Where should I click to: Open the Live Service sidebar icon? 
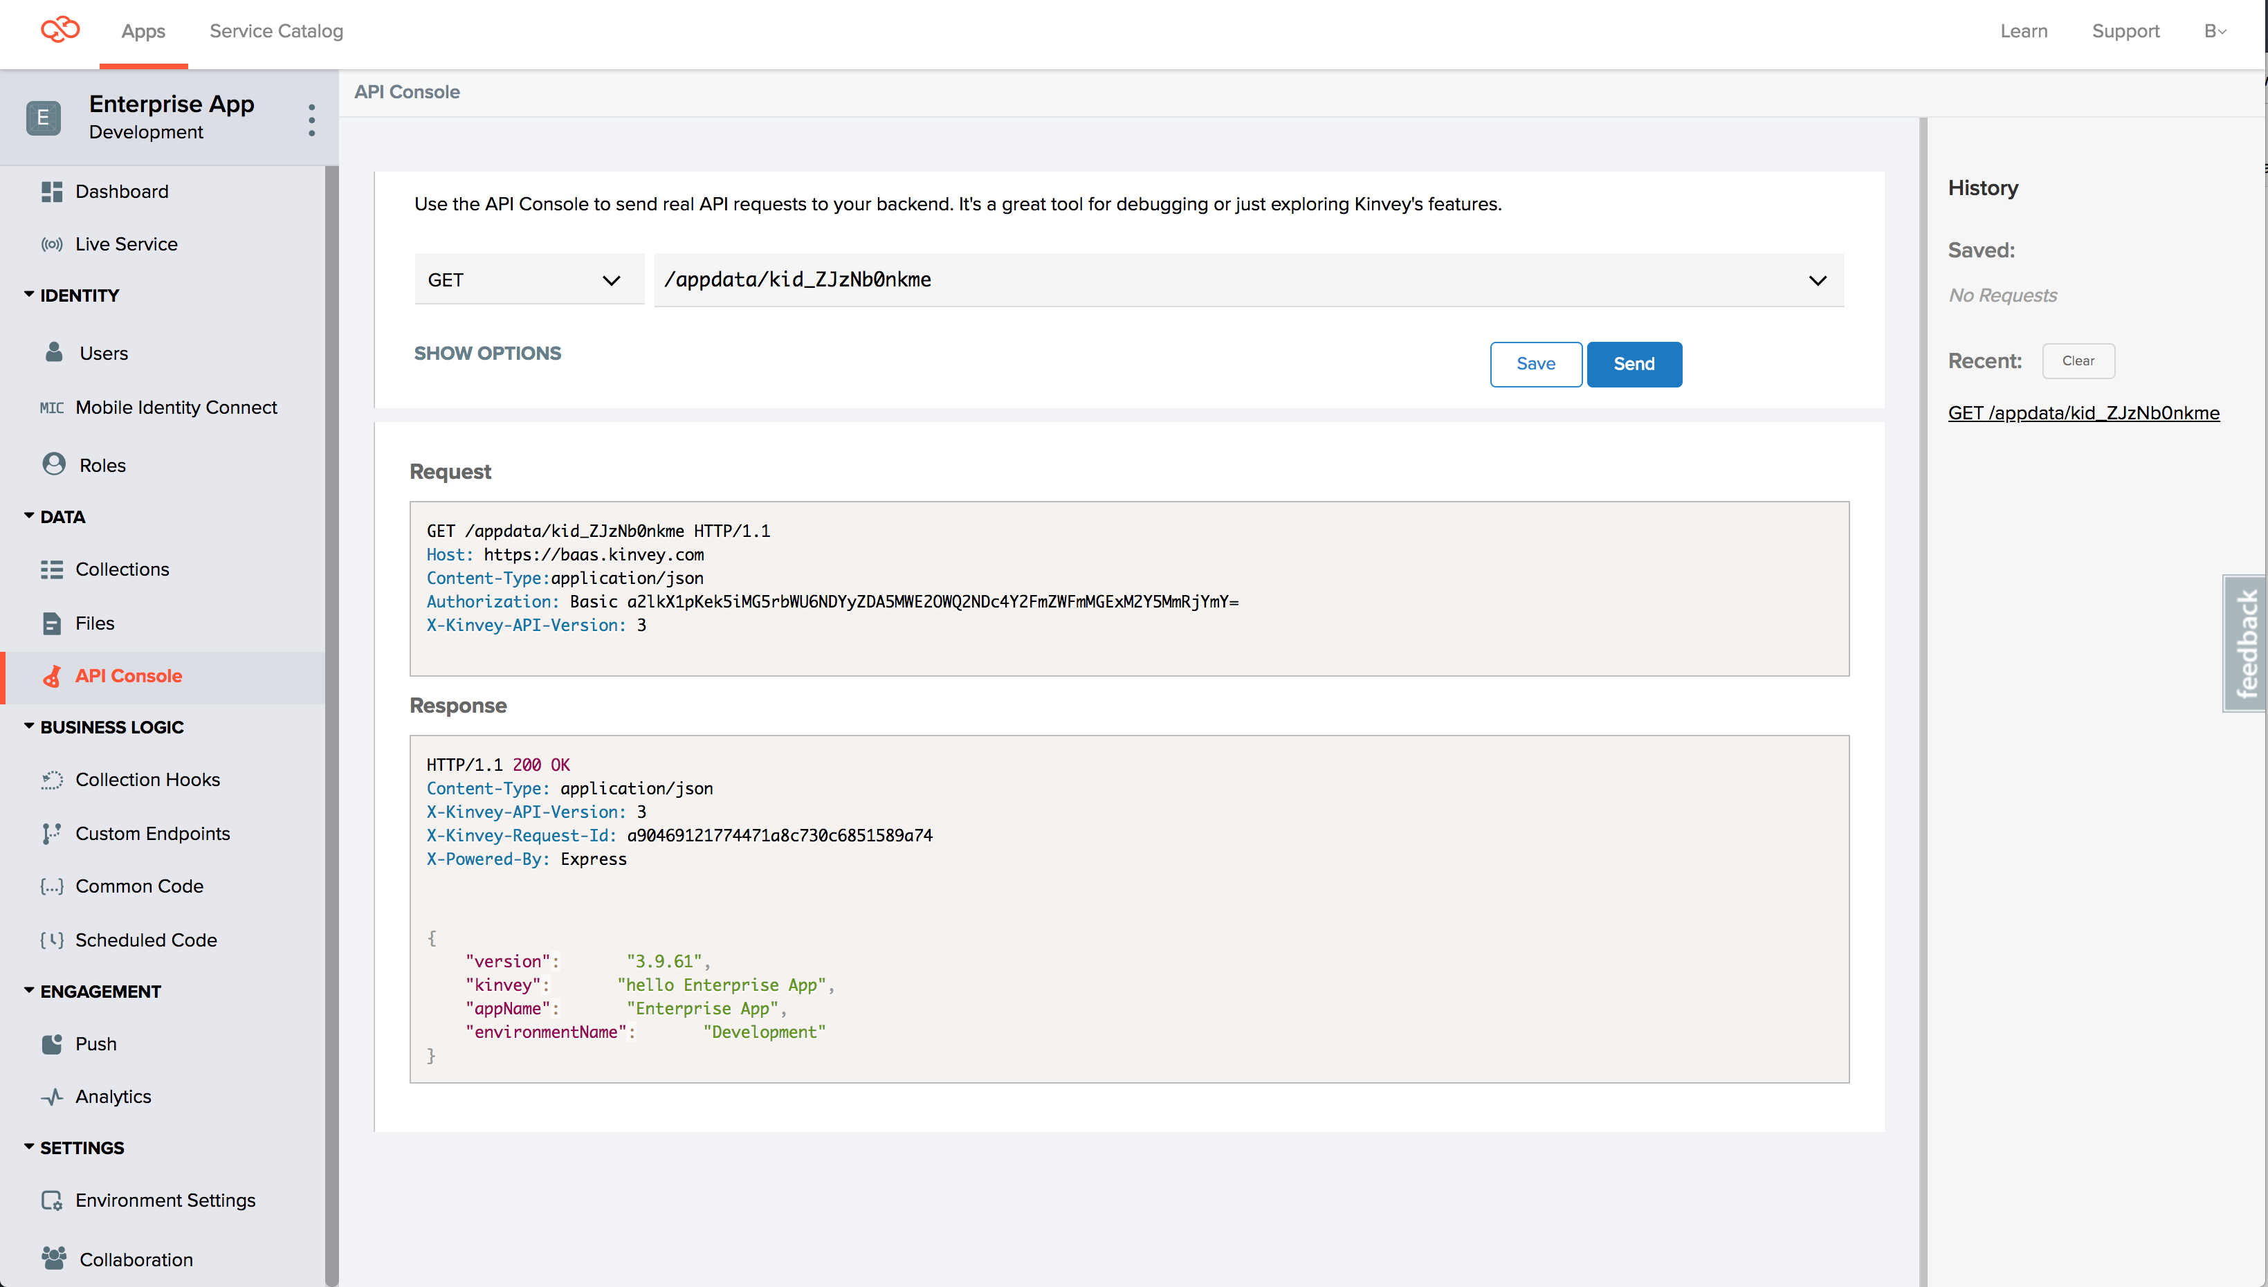tap(52, 244)
